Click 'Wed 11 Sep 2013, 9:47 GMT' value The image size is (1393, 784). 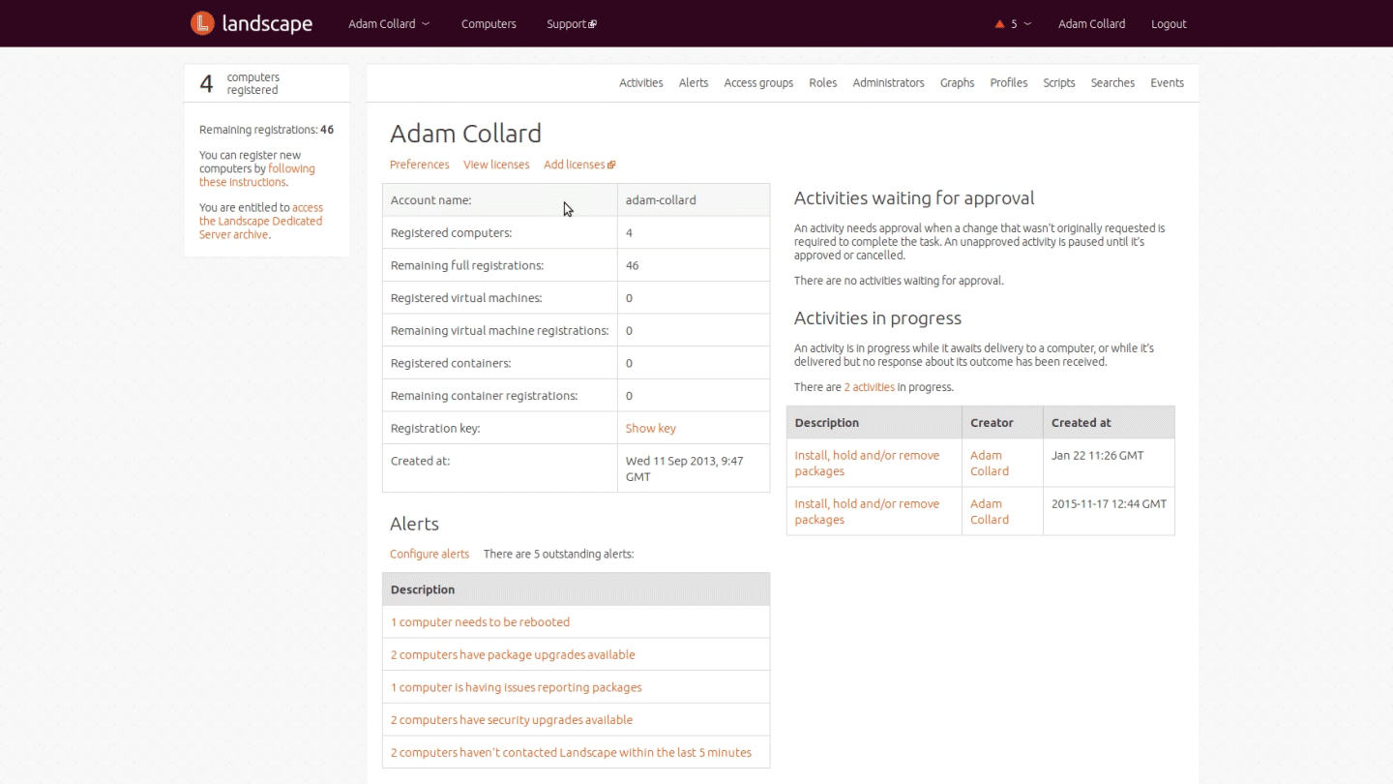(x=685, y=468)
